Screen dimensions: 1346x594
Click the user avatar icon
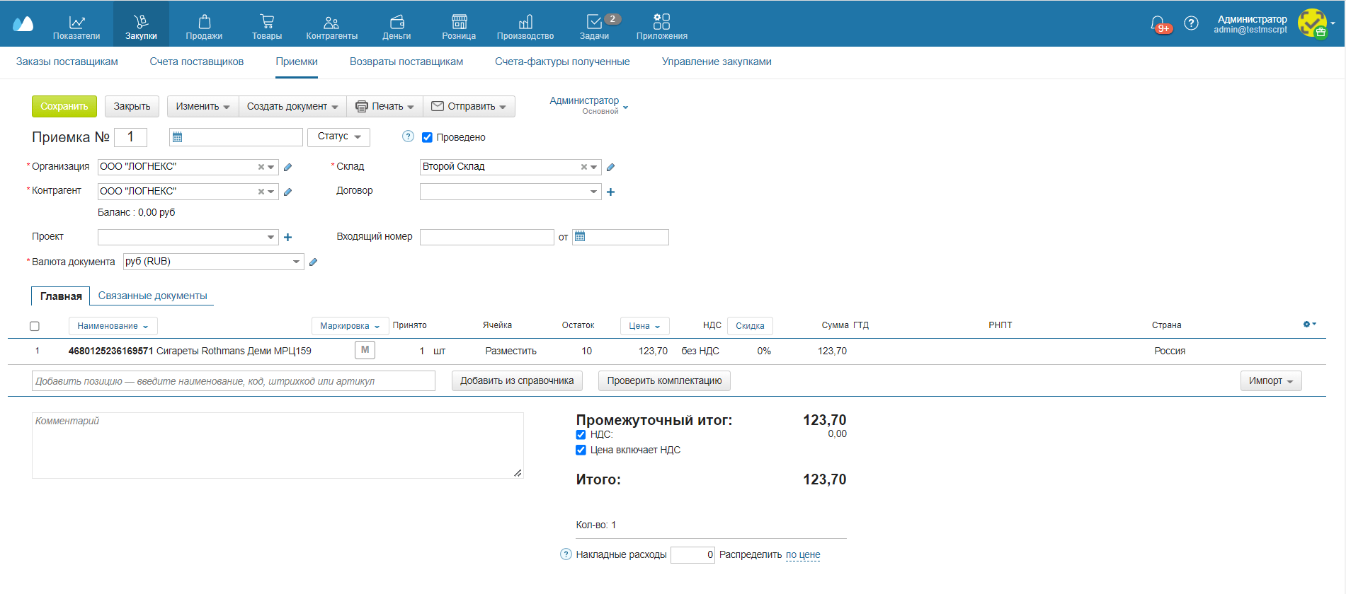1312,23
